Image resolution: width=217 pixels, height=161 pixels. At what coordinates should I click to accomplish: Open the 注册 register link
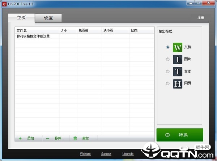(x=201, y=18)
